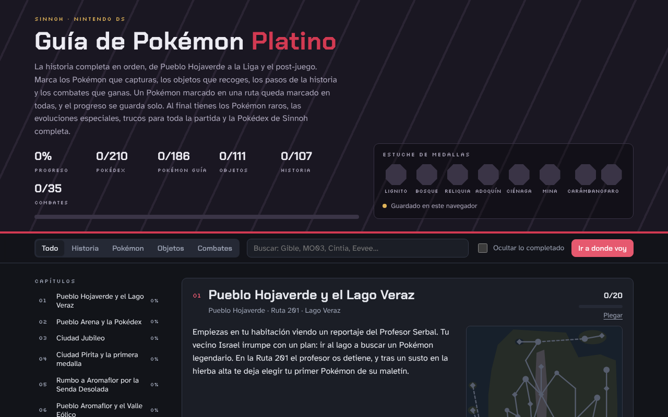
Task: Click the route map thumbnail of chapter 01
Action: click(544, 372)
